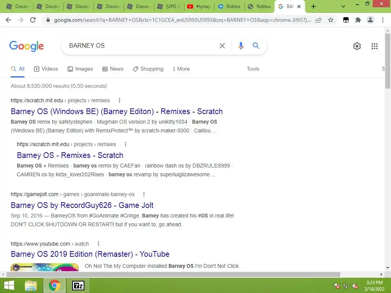Viewport: 391px width, 293px height.
Task: Switch to the [UPD 2 browser tab
Action: point(169,6)
